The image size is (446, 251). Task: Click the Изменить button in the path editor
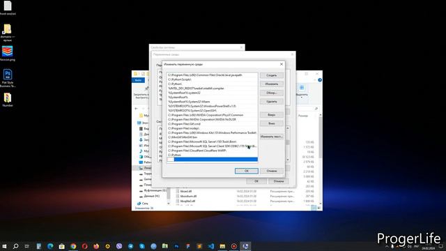coord(271,84)
